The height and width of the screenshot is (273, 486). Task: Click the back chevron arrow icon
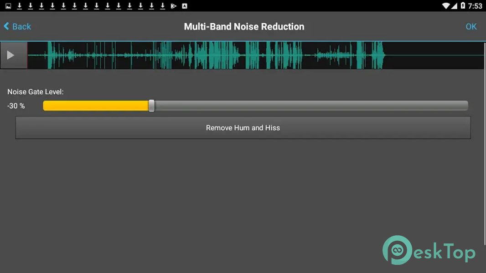coord(6,26)
